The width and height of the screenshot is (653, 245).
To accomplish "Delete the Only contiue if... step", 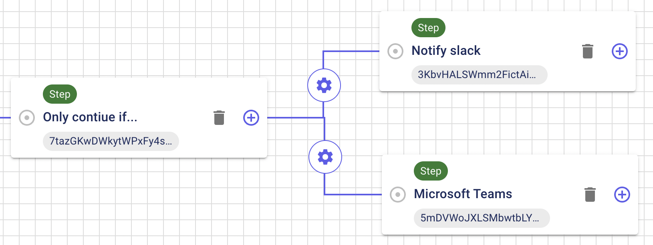I will [219, 118].
